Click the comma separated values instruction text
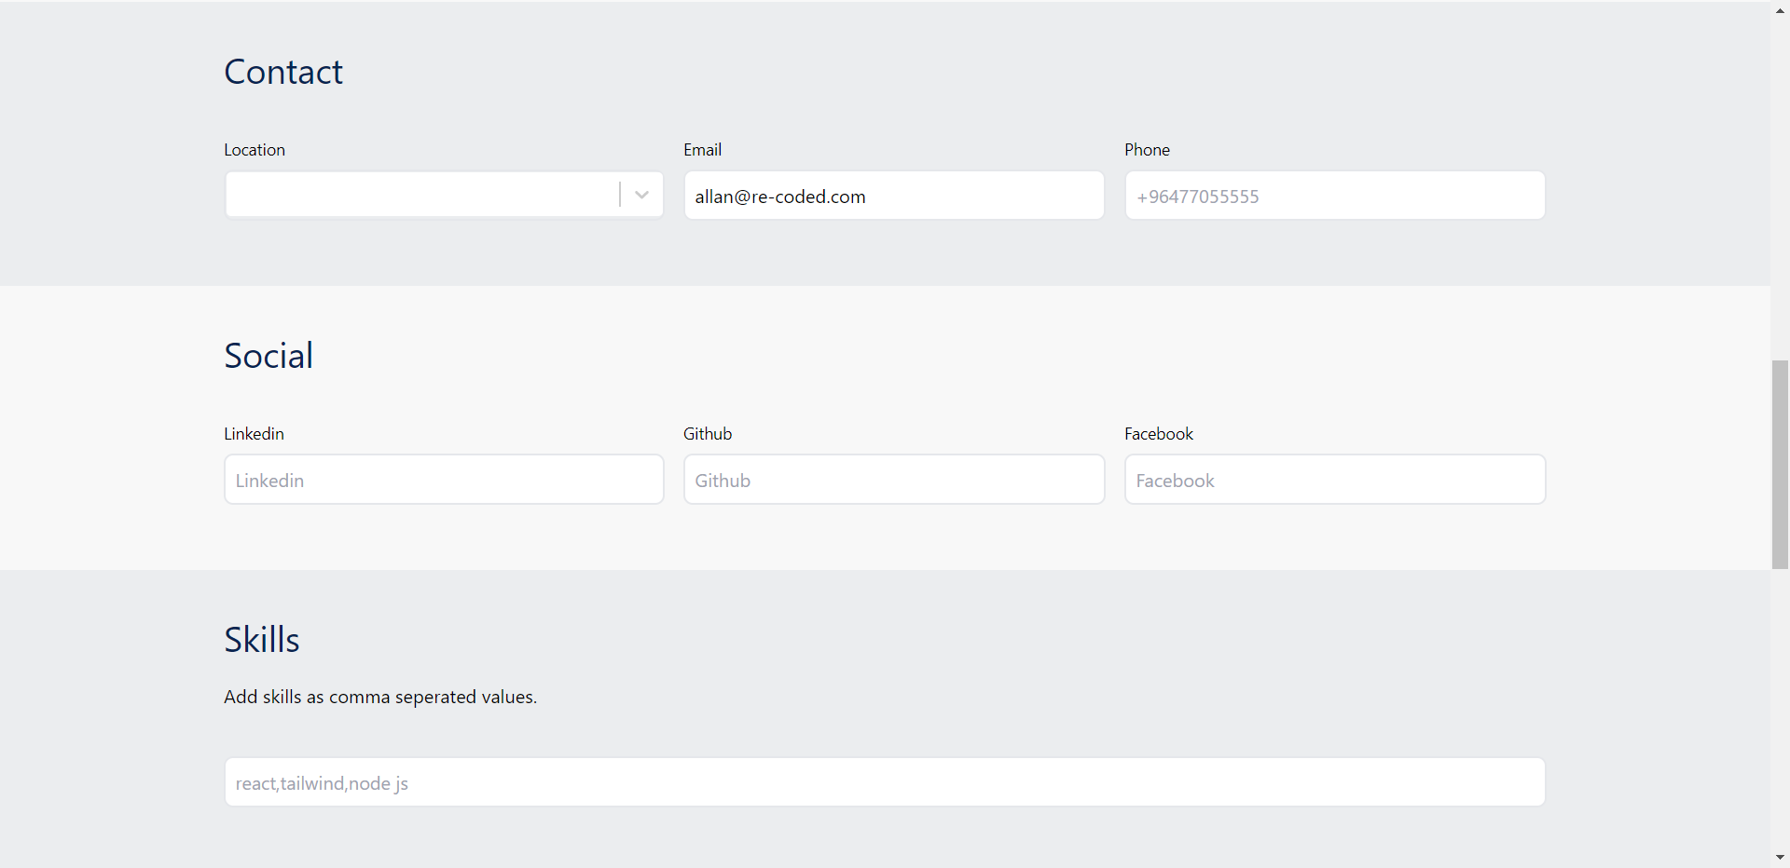 click(379, 696)
